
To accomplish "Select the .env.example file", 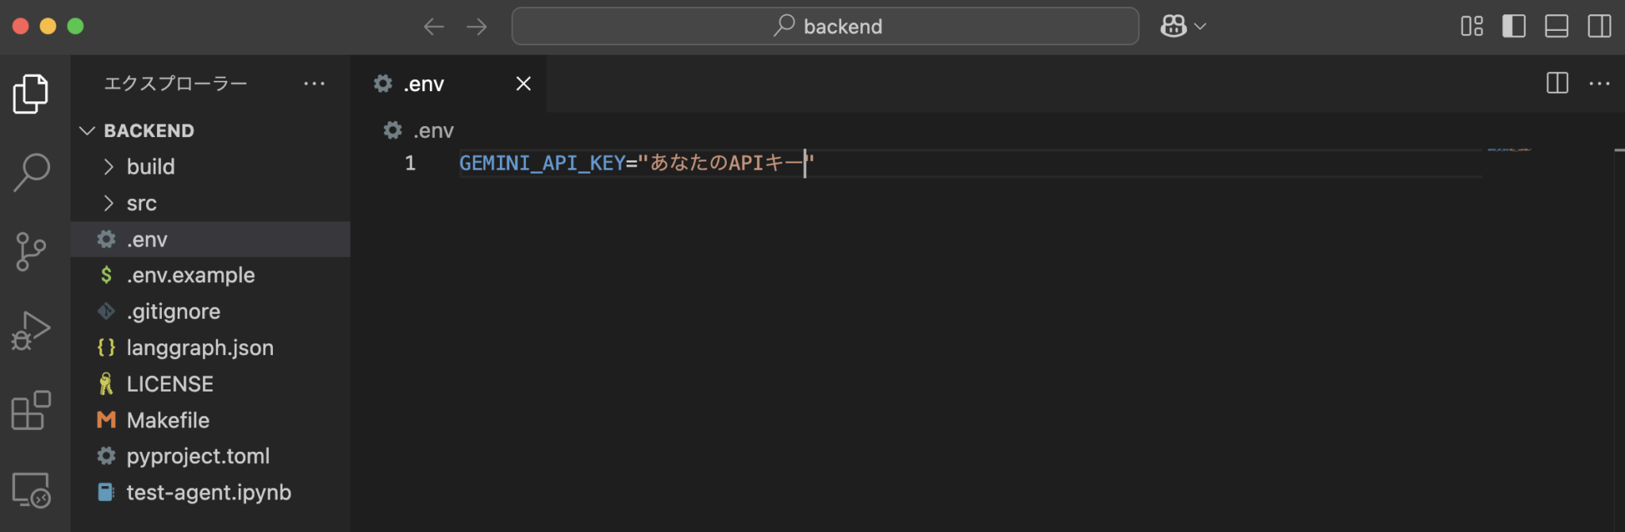I will point(191,275).
